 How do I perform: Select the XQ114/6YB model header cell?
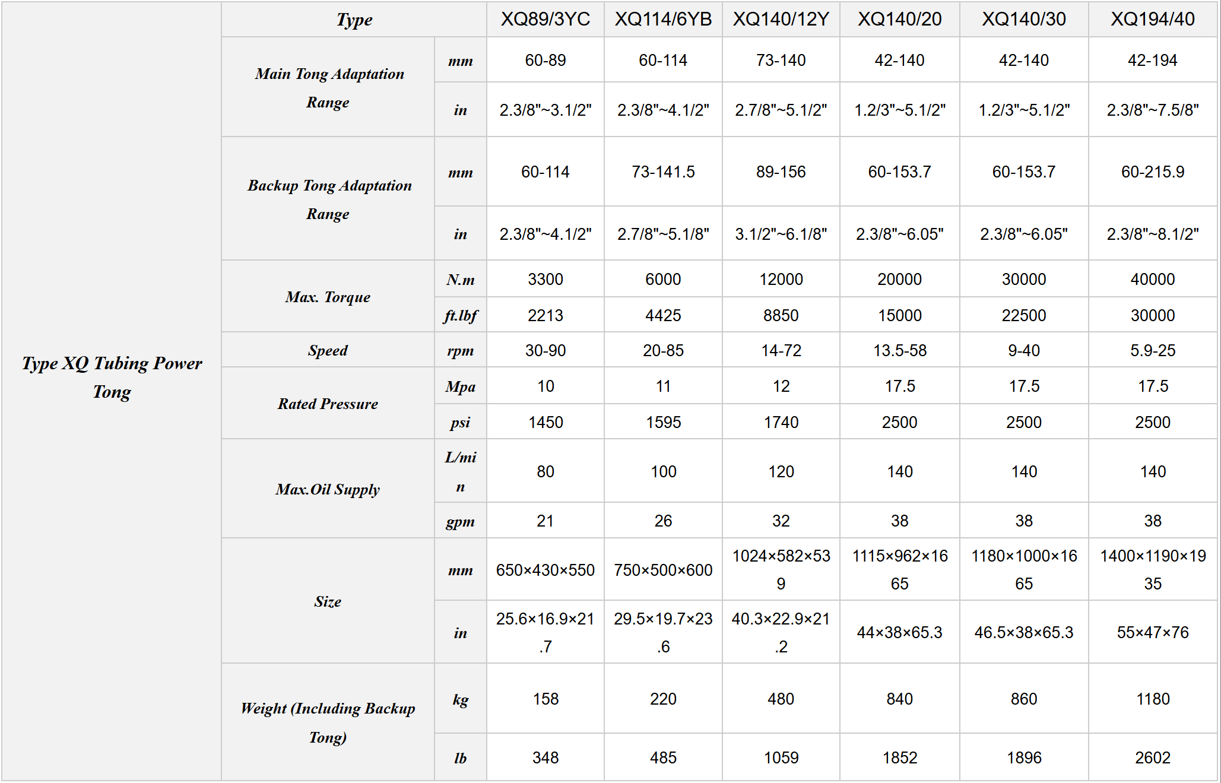(662, 19)
